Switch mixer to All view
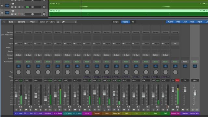Image resolution: width=208 pixels, height=117 pixels. (133, 22)
